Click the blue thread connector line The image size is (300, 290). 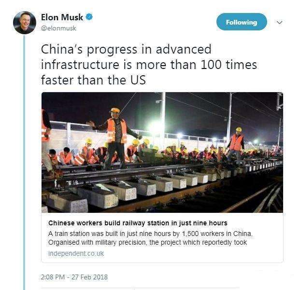[x=24, y=163]
